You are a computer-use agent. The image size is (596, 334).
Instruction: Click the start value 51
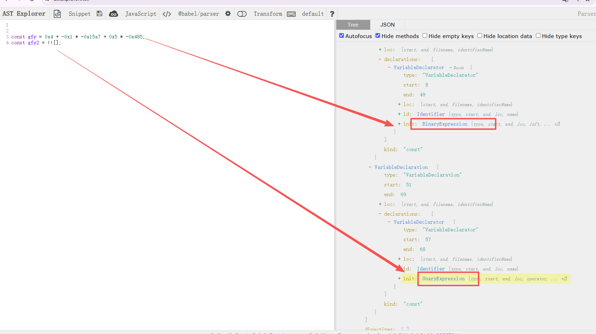click(409, 185)
